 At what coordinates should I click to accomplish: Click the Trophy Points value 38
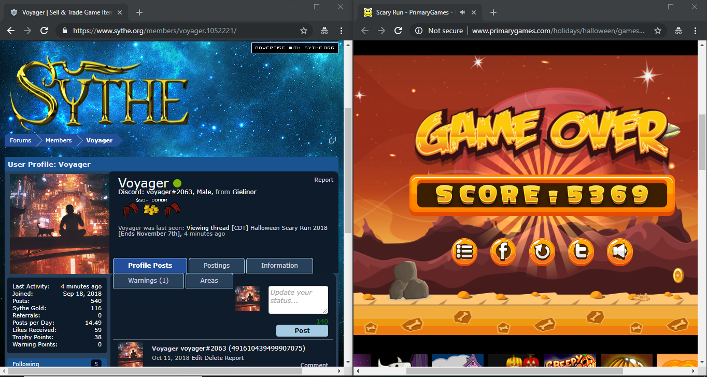click(97, 337)
